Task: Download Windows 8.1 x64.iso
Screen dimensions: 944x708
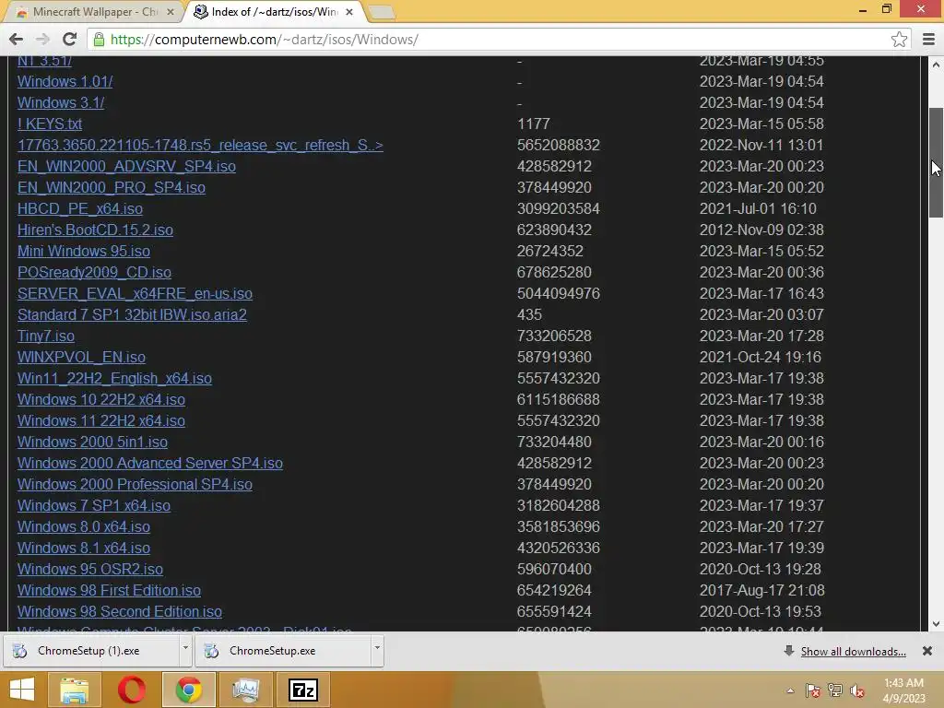Action: tap(84, 548)
